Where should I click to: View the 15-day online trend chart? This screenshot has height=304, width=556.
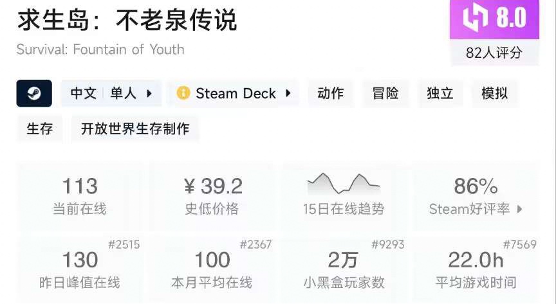(344, 184)
